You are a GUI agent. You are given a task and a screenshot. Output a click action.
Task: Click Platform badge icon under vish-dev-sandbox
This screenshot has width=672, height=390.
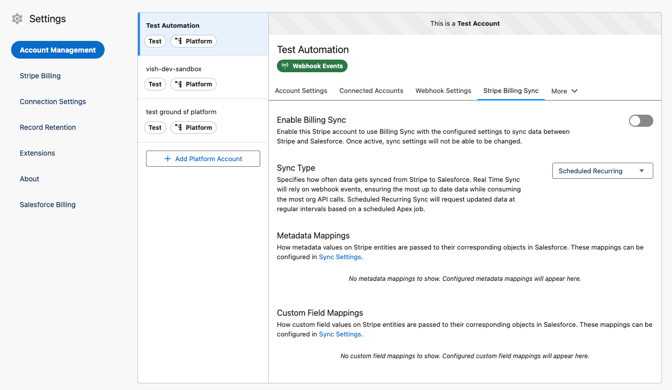(x=178, y=84)
